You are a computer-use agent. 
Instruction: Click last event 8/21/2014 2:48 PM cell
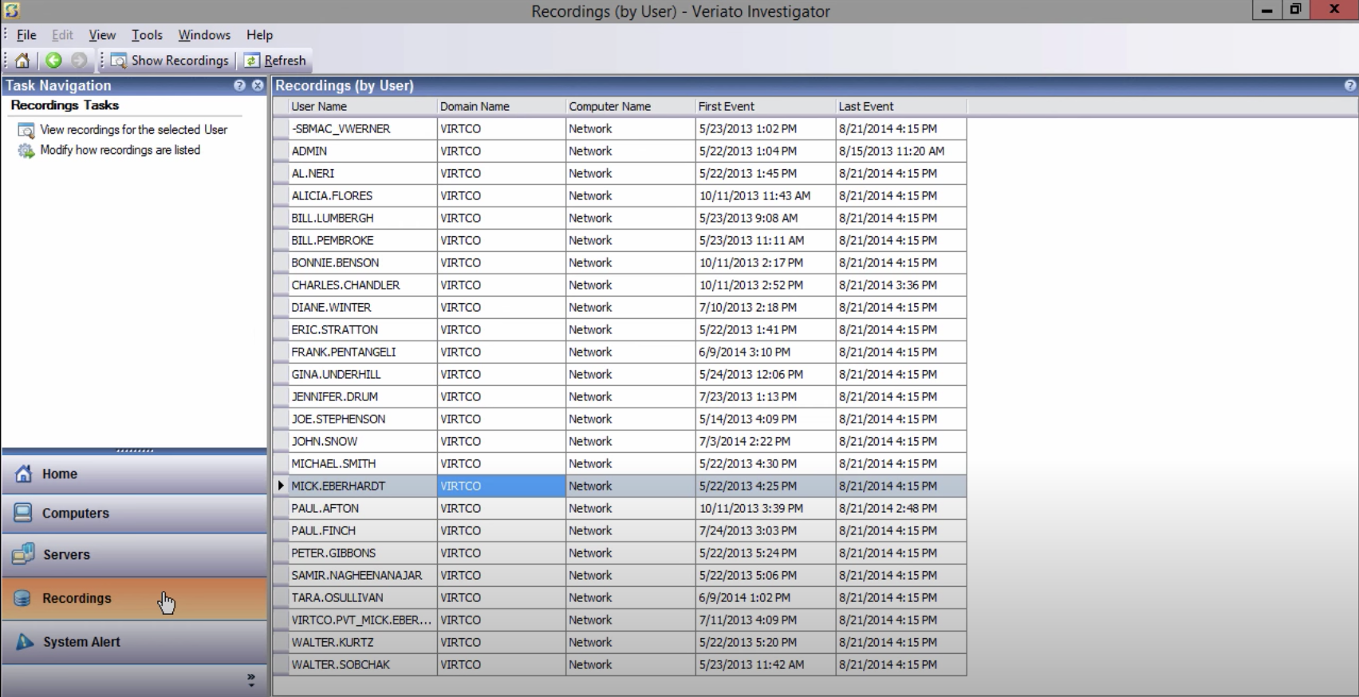tap(900, 508)
